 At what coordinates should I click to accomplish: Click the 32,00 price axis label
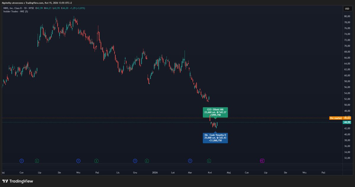coord(347,158)
